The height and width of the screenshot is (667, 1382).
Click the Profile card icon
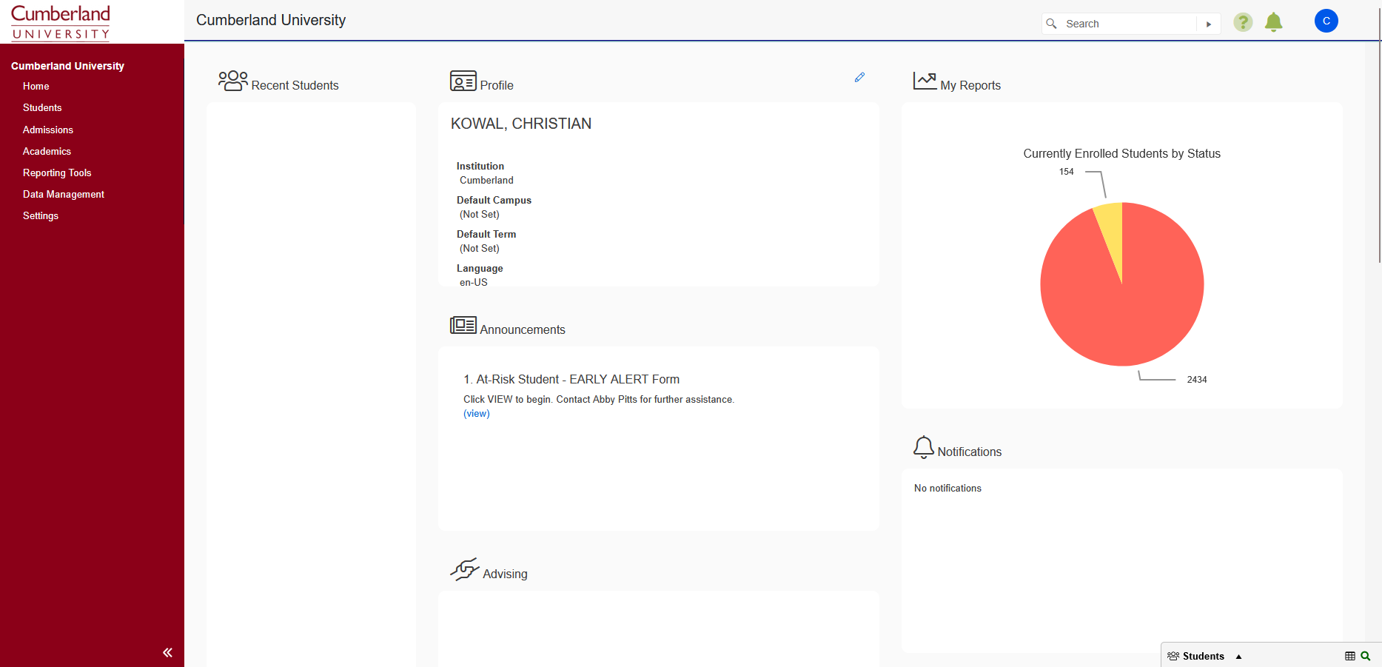[463, 81]
